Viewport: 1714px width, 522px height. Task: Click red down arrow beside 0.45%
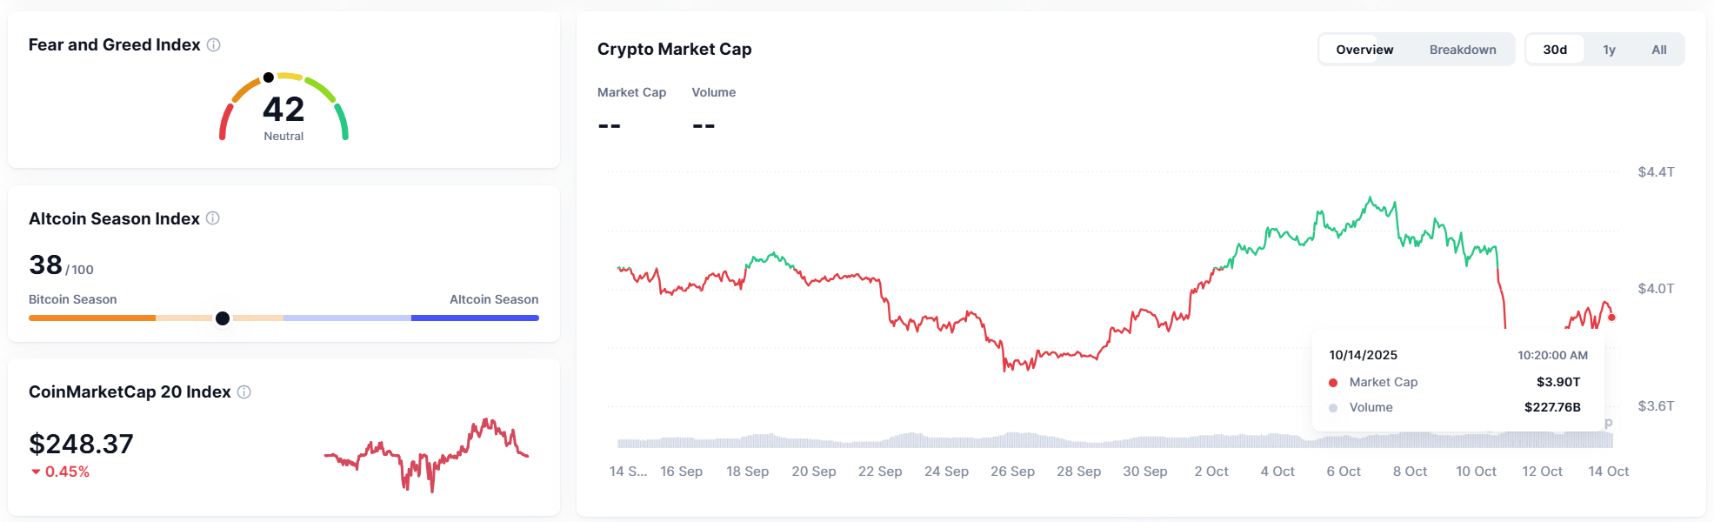36,472
